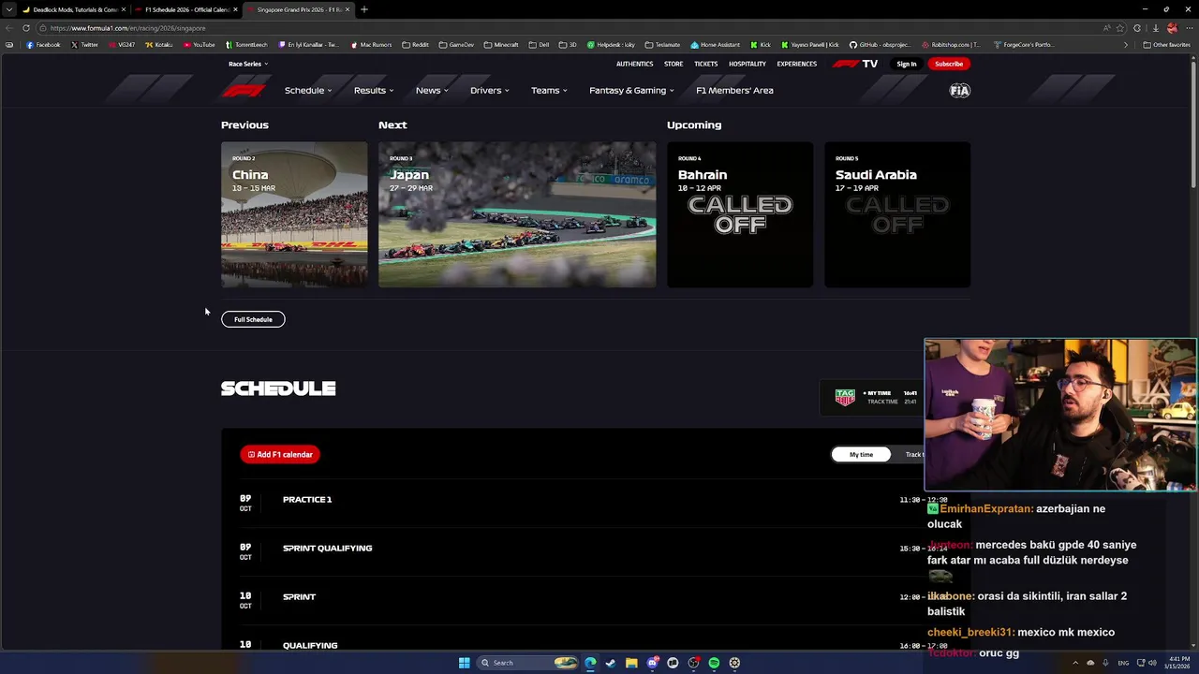Open File Explorer from the taskbar
Screen dimensions: 1199x674
point(631,663)
